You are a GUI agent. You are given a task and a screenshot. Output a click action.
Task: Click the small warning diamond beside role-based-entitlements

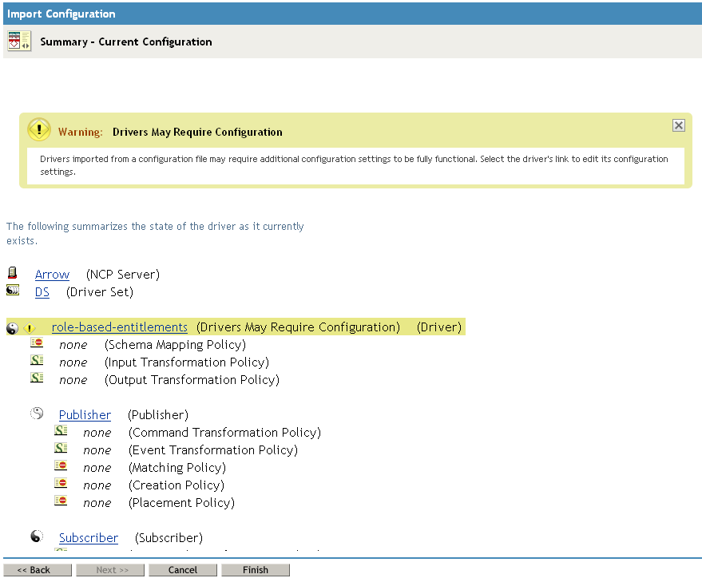coord(30,328)
